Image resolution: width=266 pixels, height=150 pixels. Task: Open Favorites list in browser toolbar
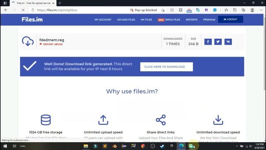click(226, 10)
